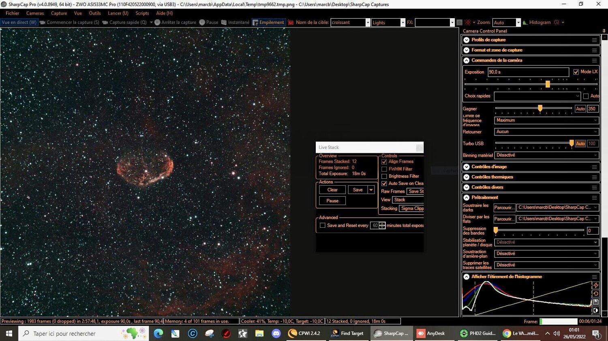Image resolution: width=608 pixels, height=341 pixels.
Task: Reset histogram stretch with circular arrow icon
Action: click(596, 293)
